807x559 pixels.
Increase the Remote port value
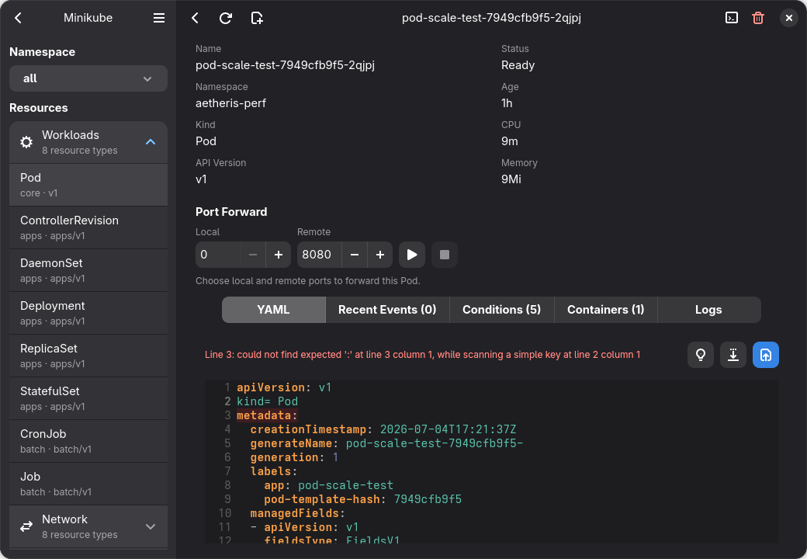click(x=380, y=255)
